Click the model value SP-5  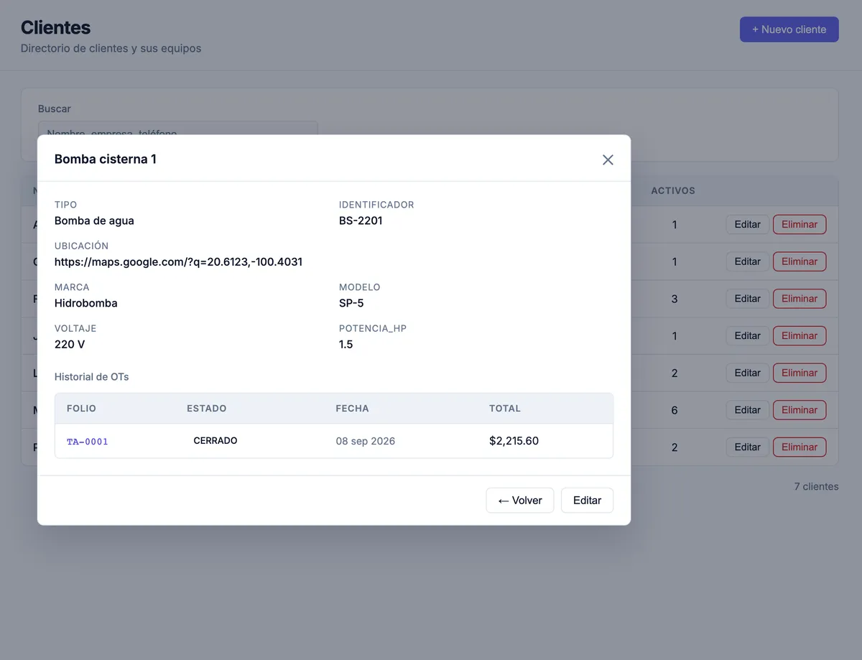point(351,304)
